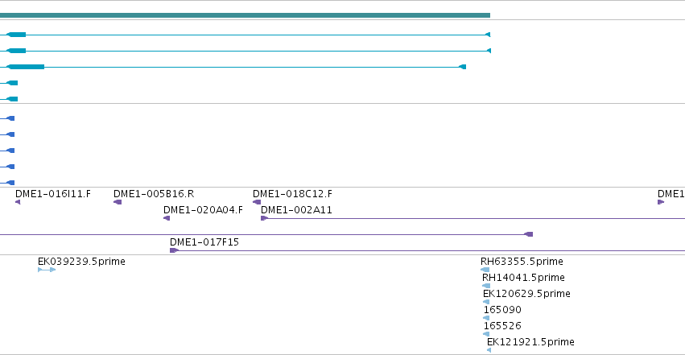
Task: Click the DME1-018C12.F label
Action: coord(292,194)
